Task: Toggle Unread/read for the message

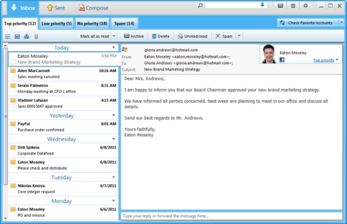Action: click(x=193, y=36)
